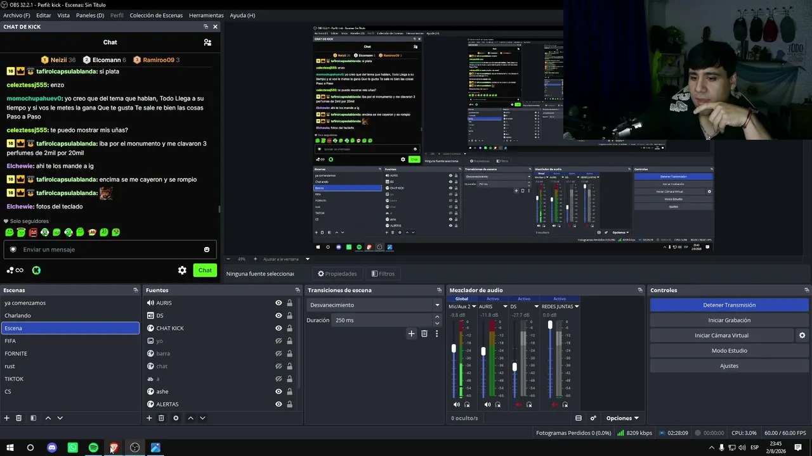
Task: Move source down in Fuentes list
Action: 203,418
